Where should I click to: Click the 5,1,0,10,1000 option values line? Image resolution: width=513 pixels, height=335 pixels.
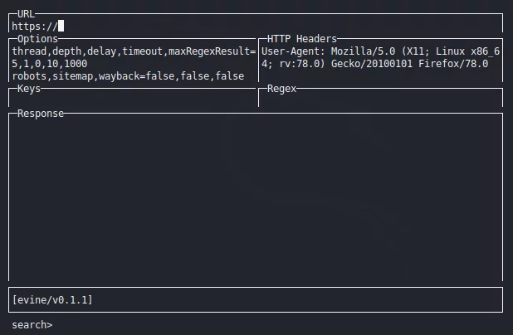50,64
